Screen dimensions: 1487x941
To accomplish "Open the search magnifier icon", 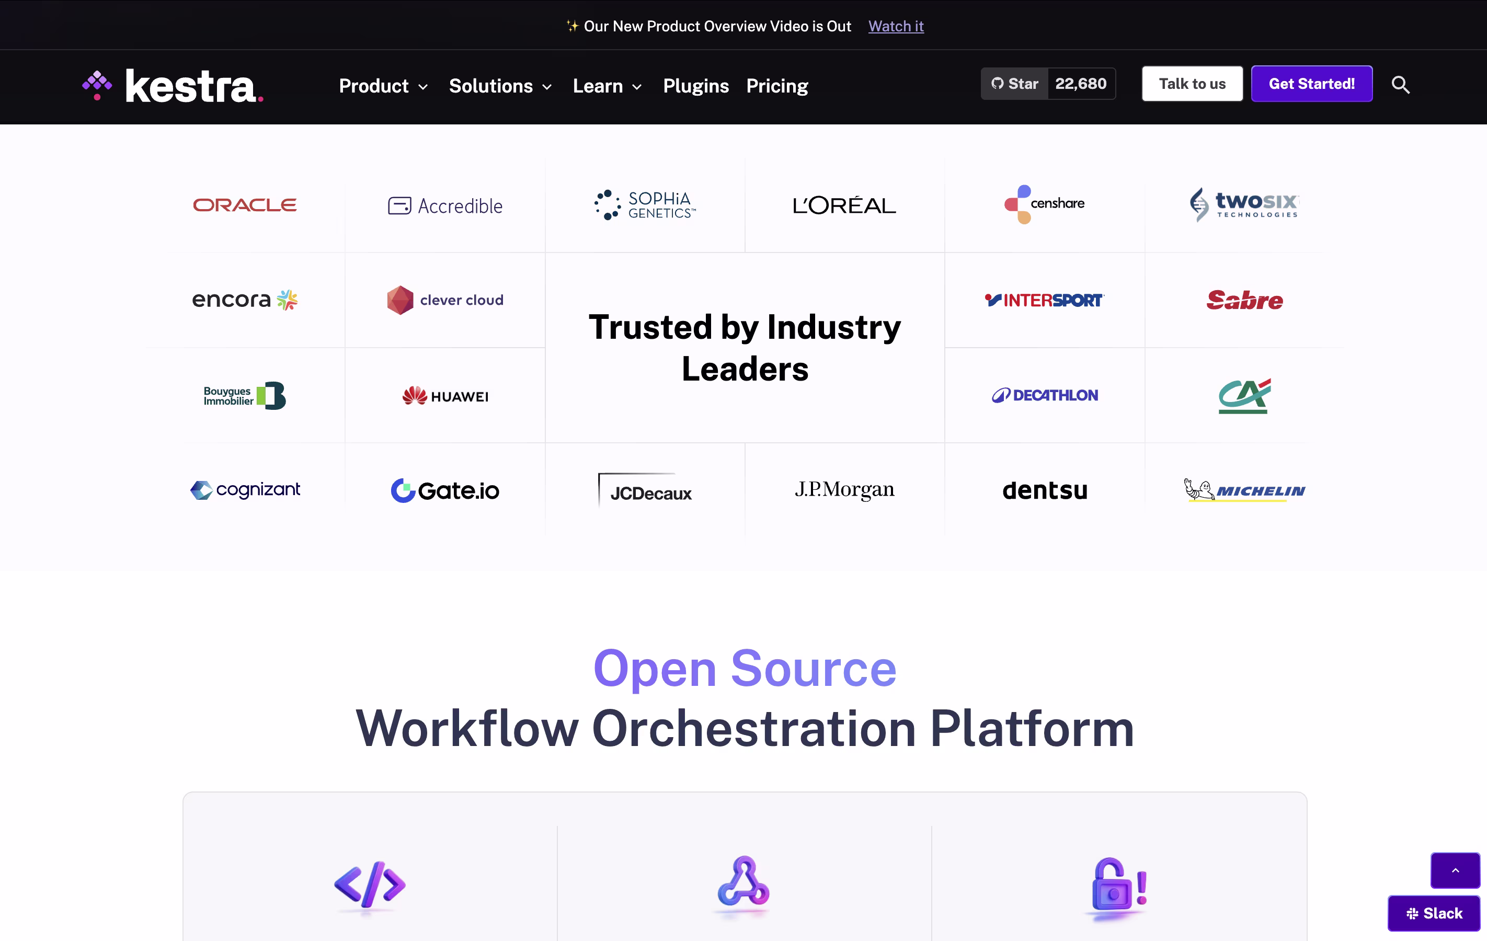I will (1400, 85).
